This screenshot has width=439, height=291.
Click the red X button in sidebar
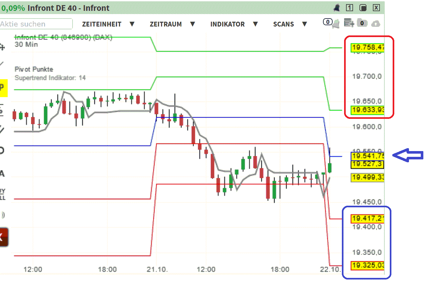[x=4, y=237]
